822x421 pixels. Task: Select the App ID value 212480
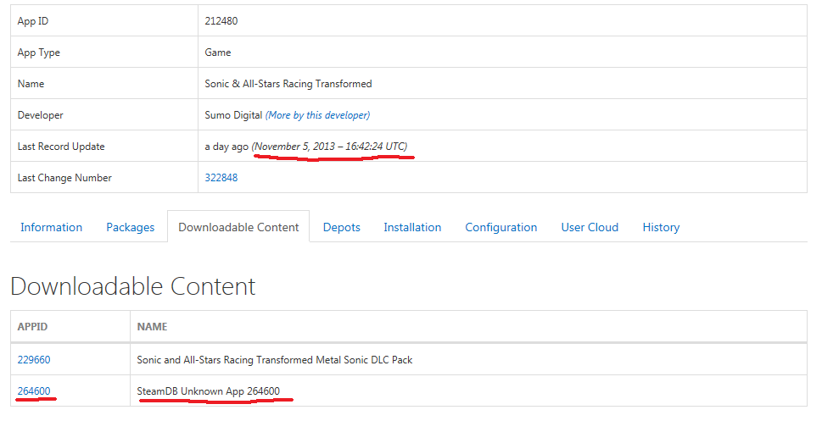[221, 21]
